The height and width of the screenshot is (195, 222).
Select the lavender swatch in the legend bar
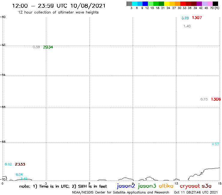[x=204, y=4]
